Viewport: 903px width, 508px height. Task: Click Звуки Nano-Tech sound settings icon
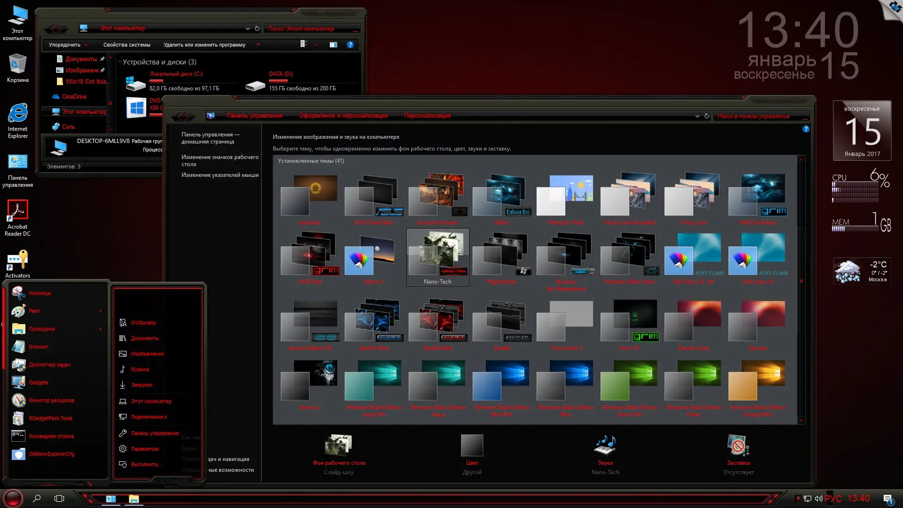[605, 445]
